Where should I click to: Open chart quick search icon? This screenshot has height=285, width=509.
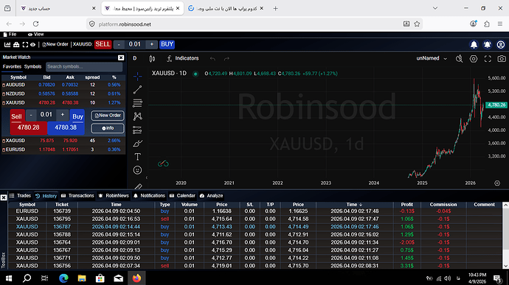[x=459, y=59]
